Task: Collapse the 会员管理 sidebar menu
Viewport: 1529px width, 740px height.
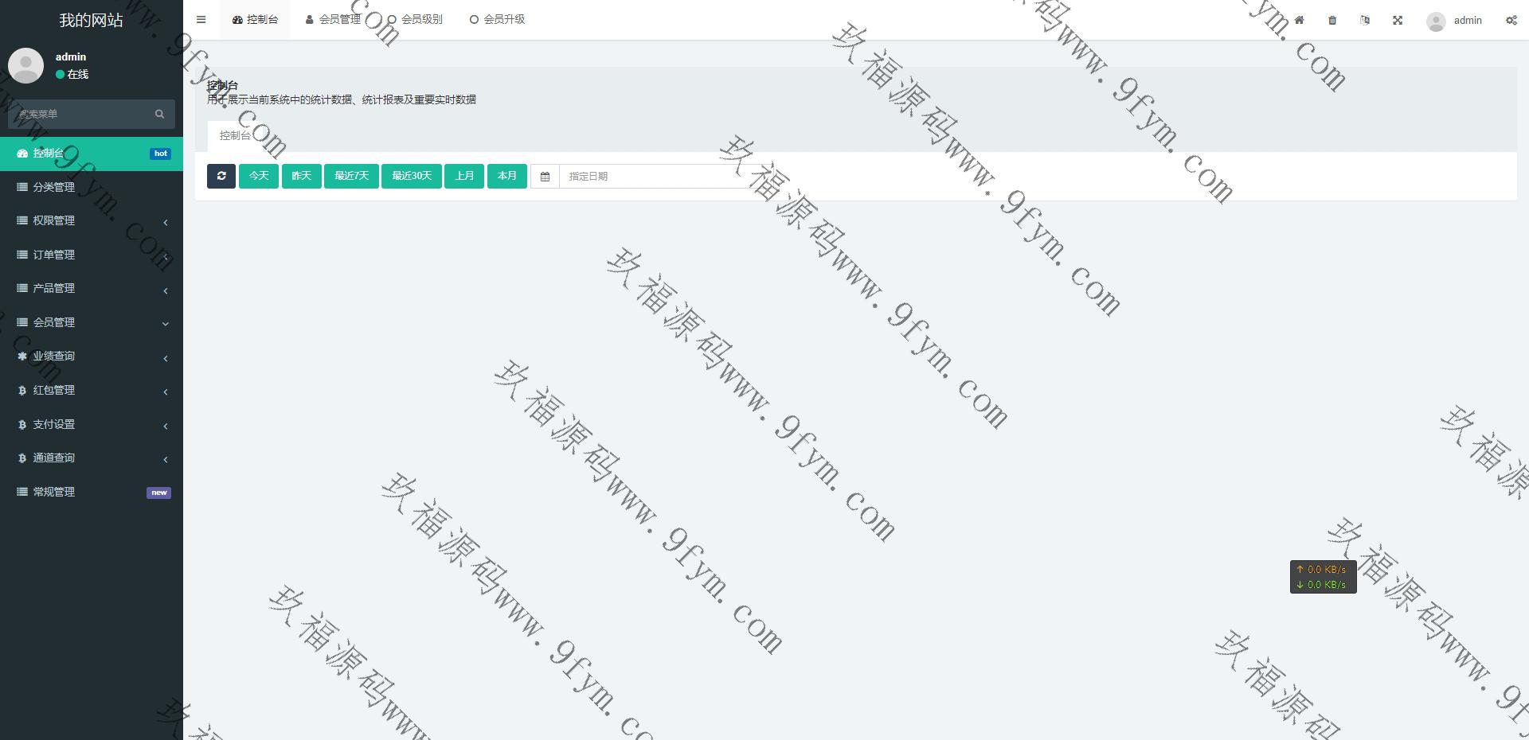Action: (x=91, y=322)
